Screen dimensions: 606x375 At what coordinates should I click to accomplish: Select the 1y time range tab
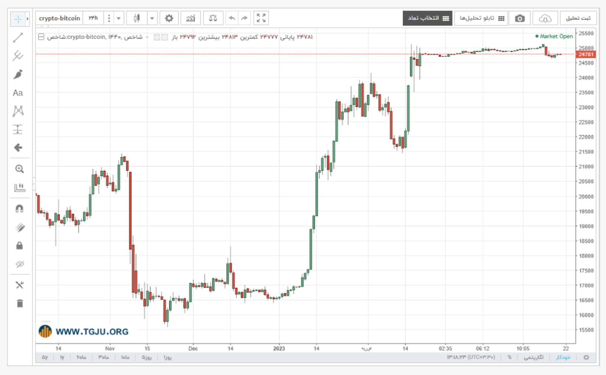pyautogui.click(x=62, y=357)
